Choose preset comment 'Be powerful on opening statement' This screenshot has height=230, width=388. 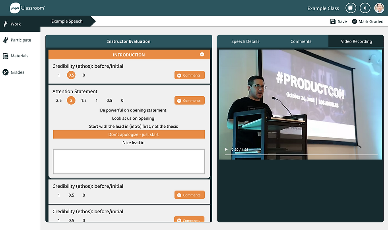133,110
